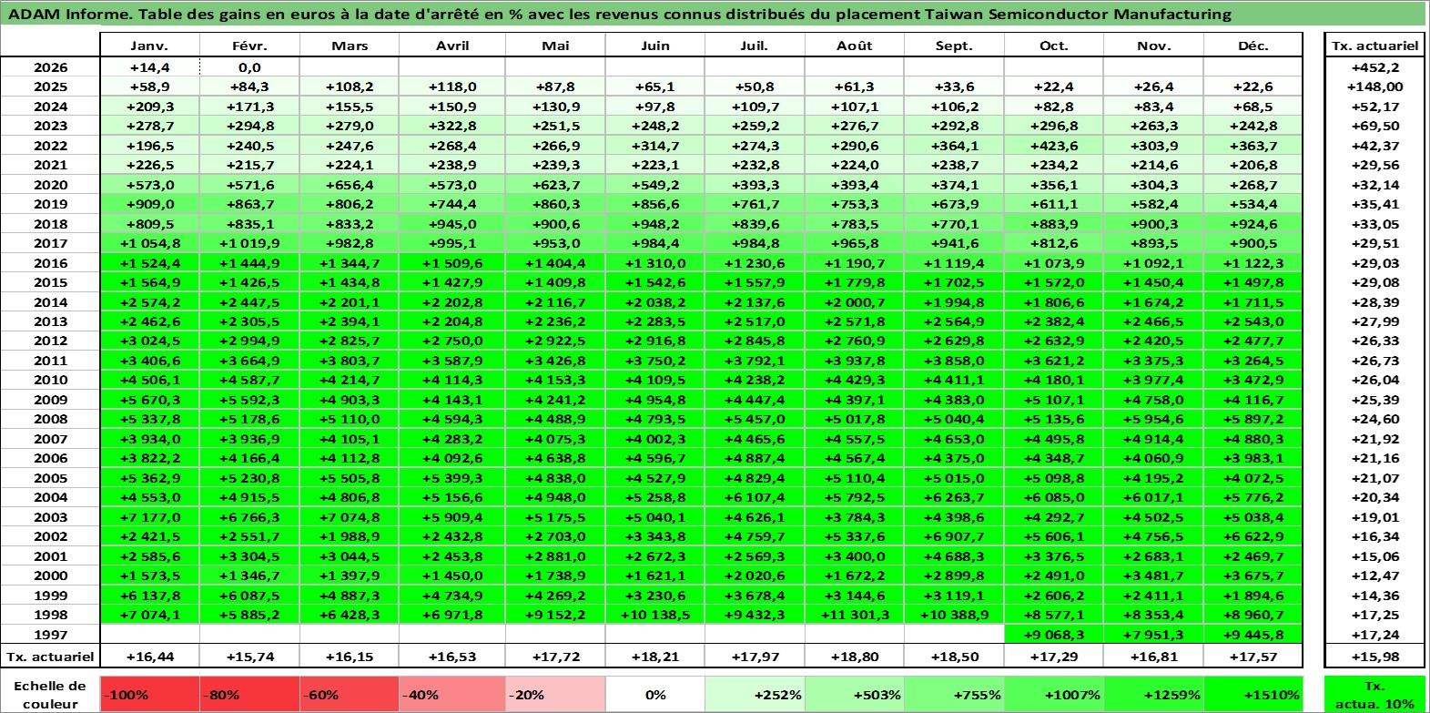Click the 'Mars' column header
The height and width of the screenshot is (713, 1430).
[350, 46]
